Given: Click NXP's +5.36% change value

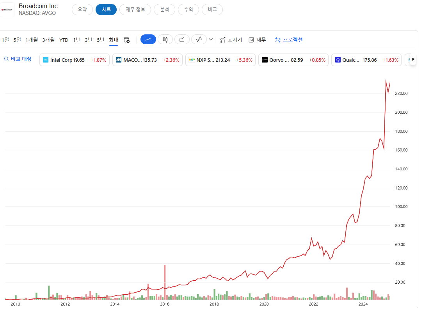Looking at the screenshot, I should (x=244, y=60).
